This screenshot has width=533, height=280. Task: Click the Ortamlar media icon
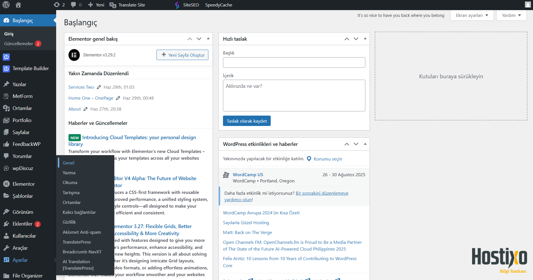point(6,108)
